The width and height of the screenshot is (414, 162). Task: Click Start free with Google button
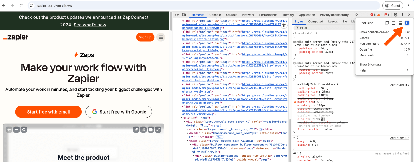119,112
